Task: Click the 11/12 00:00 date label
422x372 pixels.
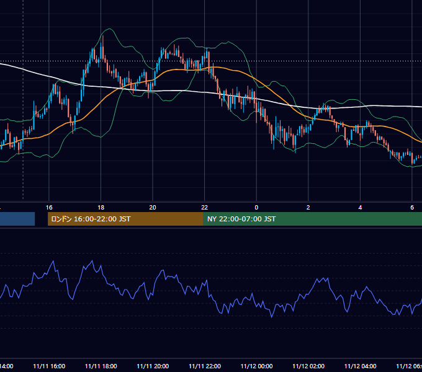Action: pyautogui.click(x=256, y=366)
